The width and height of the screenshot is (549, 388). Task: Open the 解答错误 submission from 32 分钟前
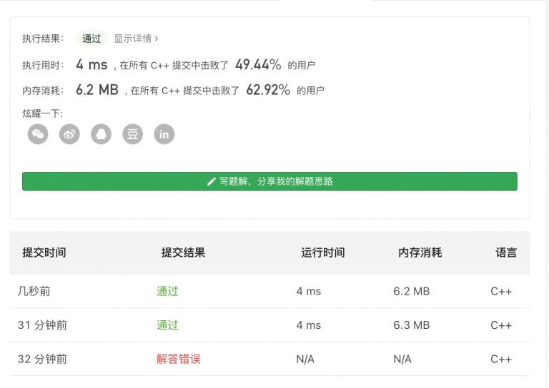coord(179,359)
